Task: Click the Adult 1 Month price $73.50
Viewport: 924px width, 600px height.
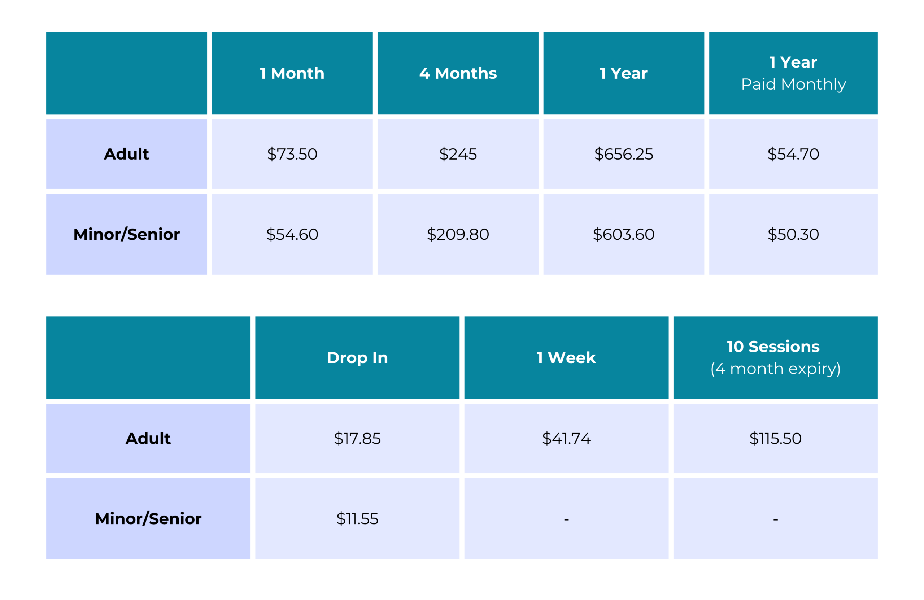Action: pyautogui.click(x=292, y=154)
